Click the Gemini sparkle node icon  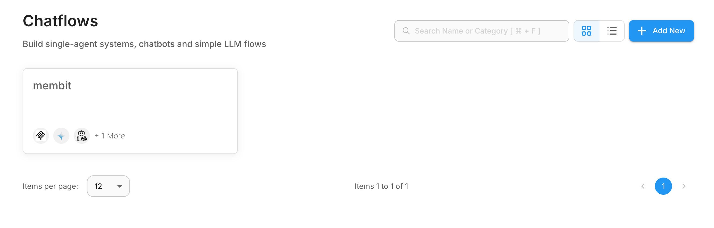61,135
